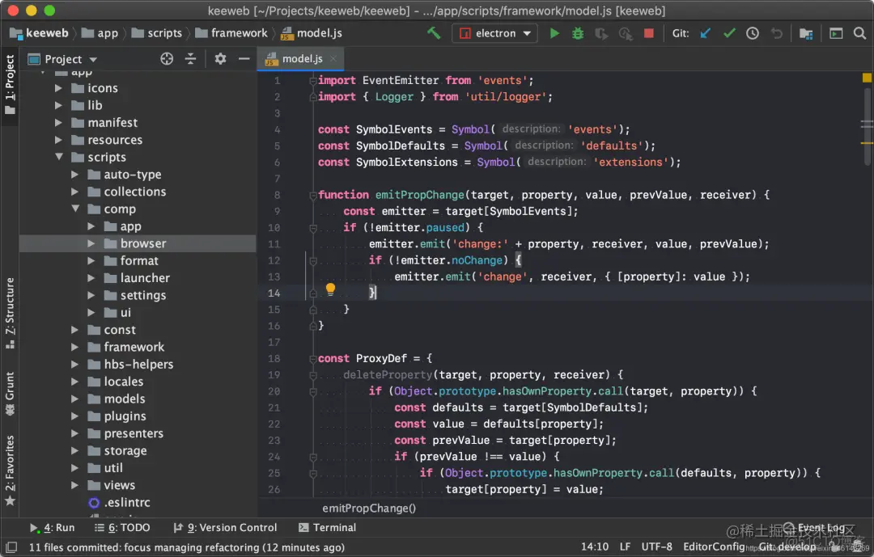Screen dimensions: 874x557
Task: Open the 9: Version Control tool window
Action: click(x=225, y=527)
